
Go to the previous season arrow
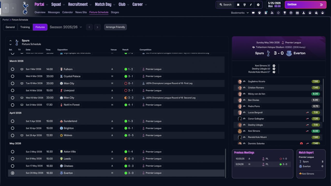coord(89,27)
